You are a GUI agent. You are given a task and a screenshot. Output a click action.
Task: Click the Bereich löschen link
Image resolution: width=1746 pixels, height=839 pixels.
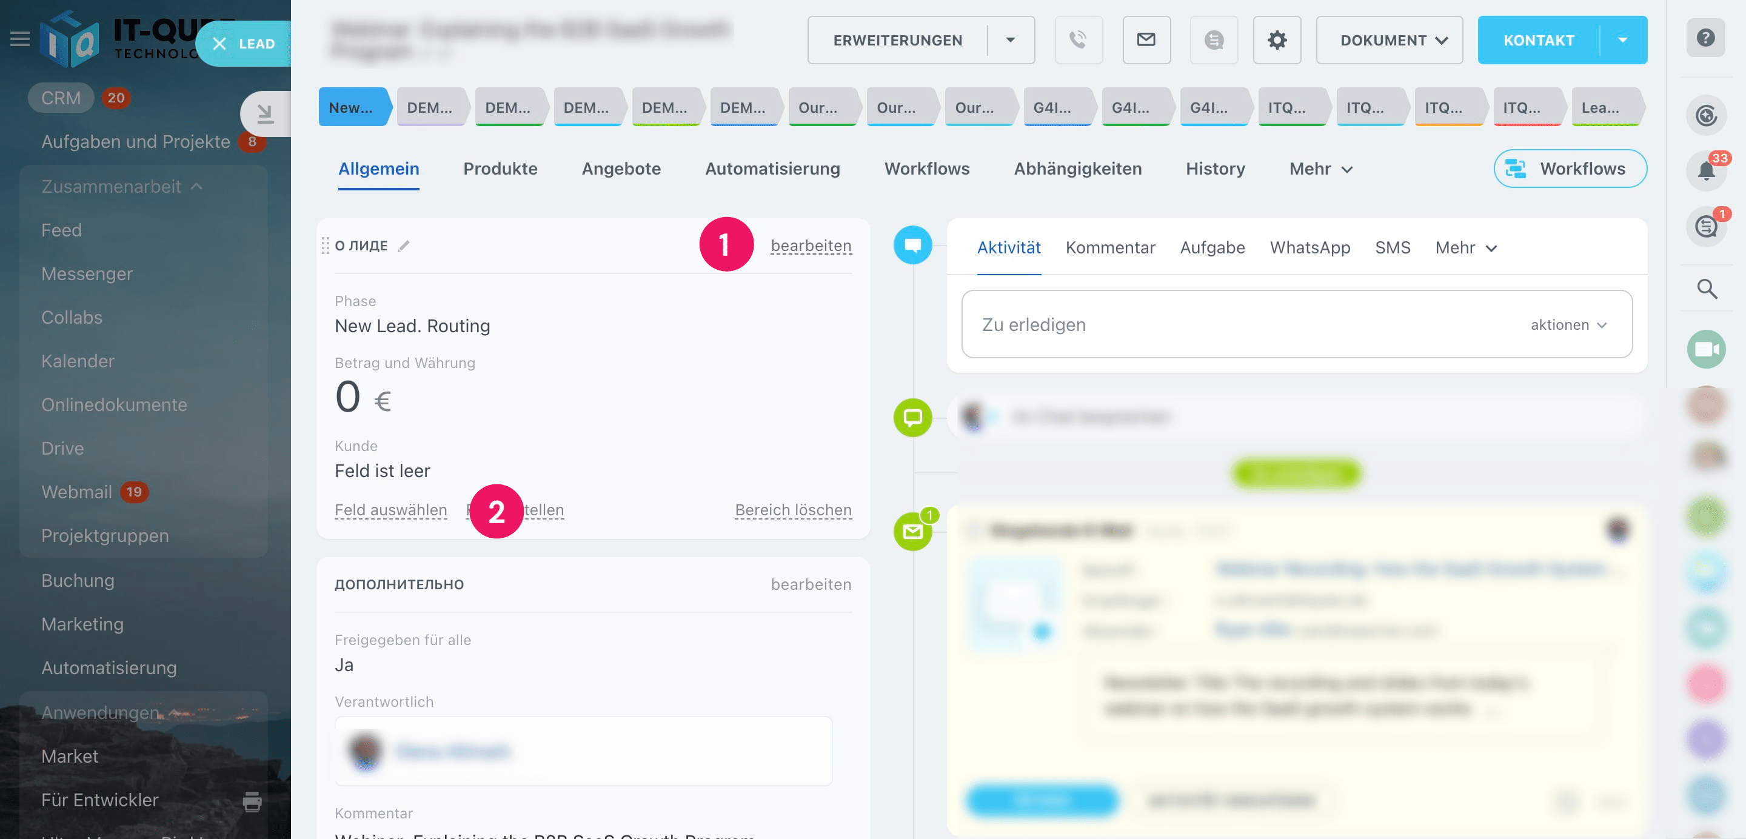tap(792, 510)
